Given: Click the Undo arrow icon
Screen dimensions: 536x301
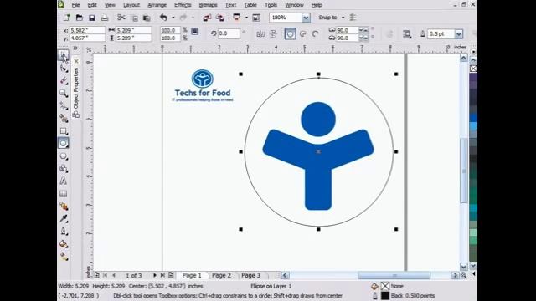Looking at the screenshot, I should tap(164, 18).
